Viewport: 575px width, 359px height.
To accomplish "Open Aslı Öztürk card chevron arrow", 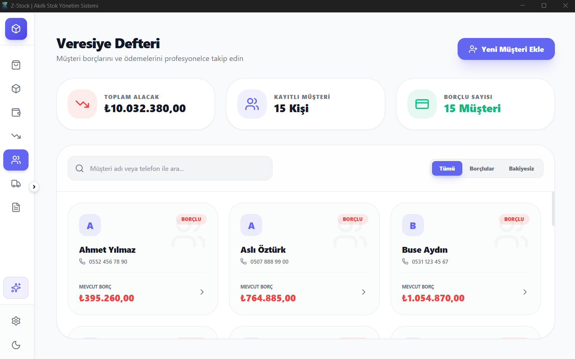I will coord(364,292).
